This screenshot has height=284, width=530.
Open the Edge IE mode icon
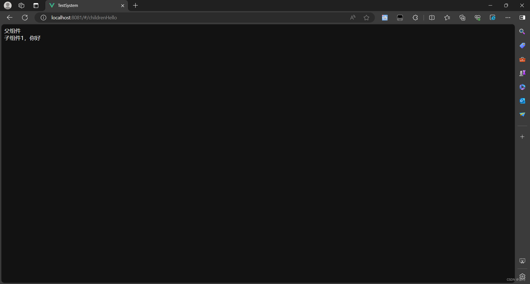point(493,18)
